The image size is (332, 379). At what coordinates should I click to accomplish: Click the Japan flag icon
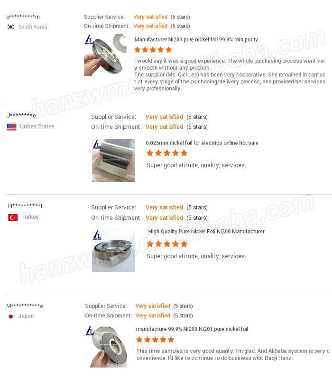[x=11, y=316]
